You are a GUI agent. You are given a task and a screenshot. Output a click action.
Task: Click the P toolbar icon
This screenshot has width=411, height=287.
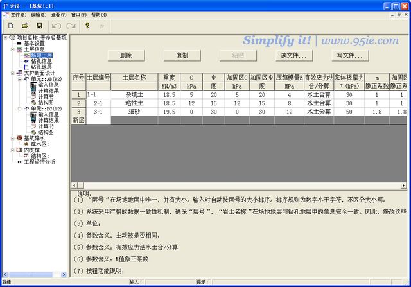click(x=101, y=26)
